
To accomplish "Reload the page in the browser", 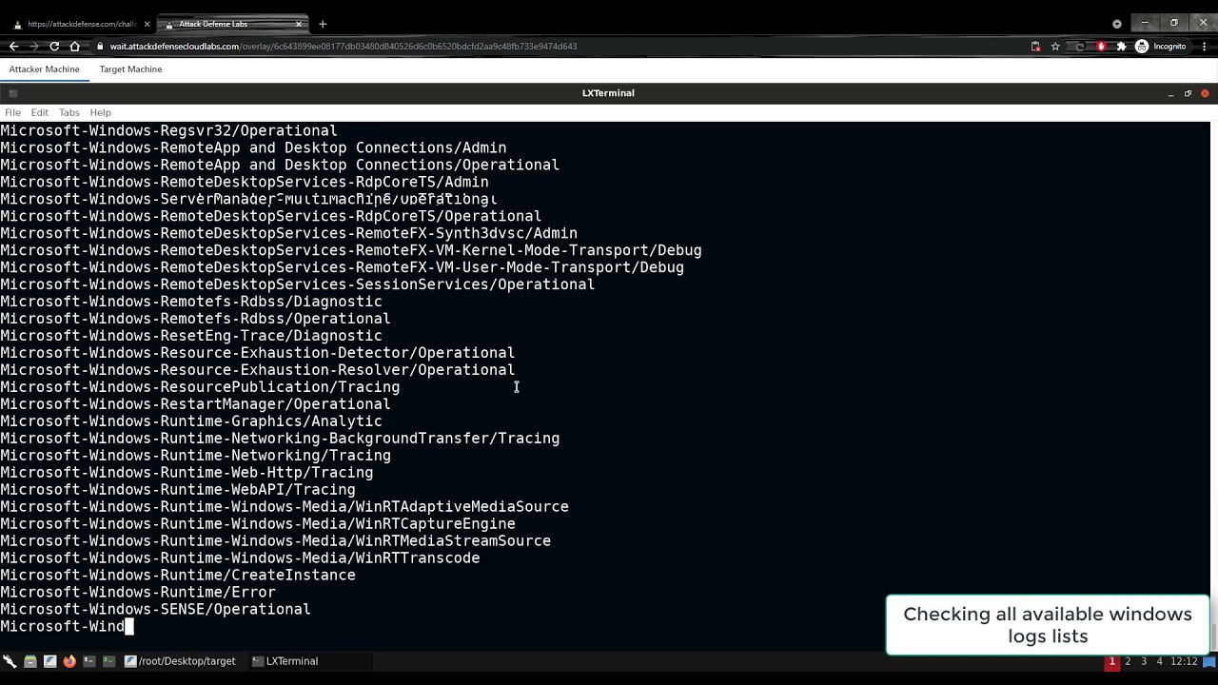I will [54, 46].
